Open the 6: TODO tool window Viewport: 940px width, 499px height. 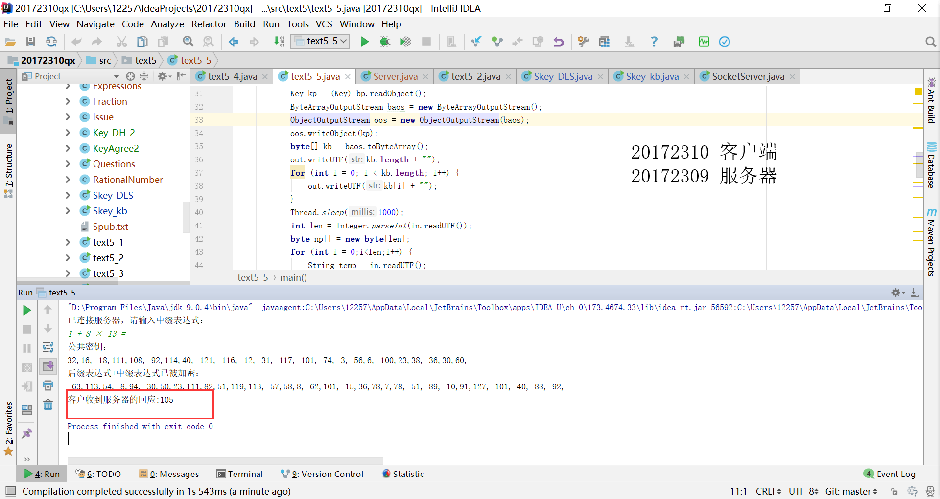point(98,474)
